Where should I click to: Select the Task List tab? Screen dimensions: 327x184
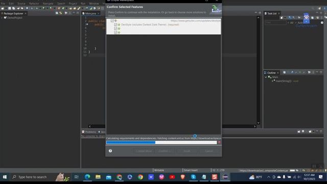[x=272, y=13]
